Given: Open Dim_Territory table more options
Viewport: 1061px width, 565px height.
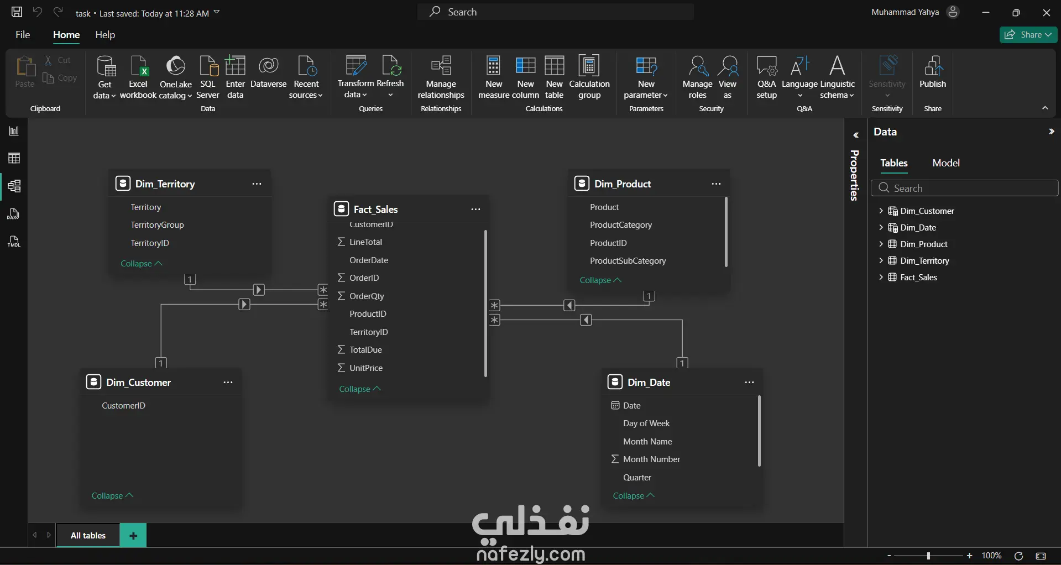Looking at the screenshot, I should click(x=257, y=184).
